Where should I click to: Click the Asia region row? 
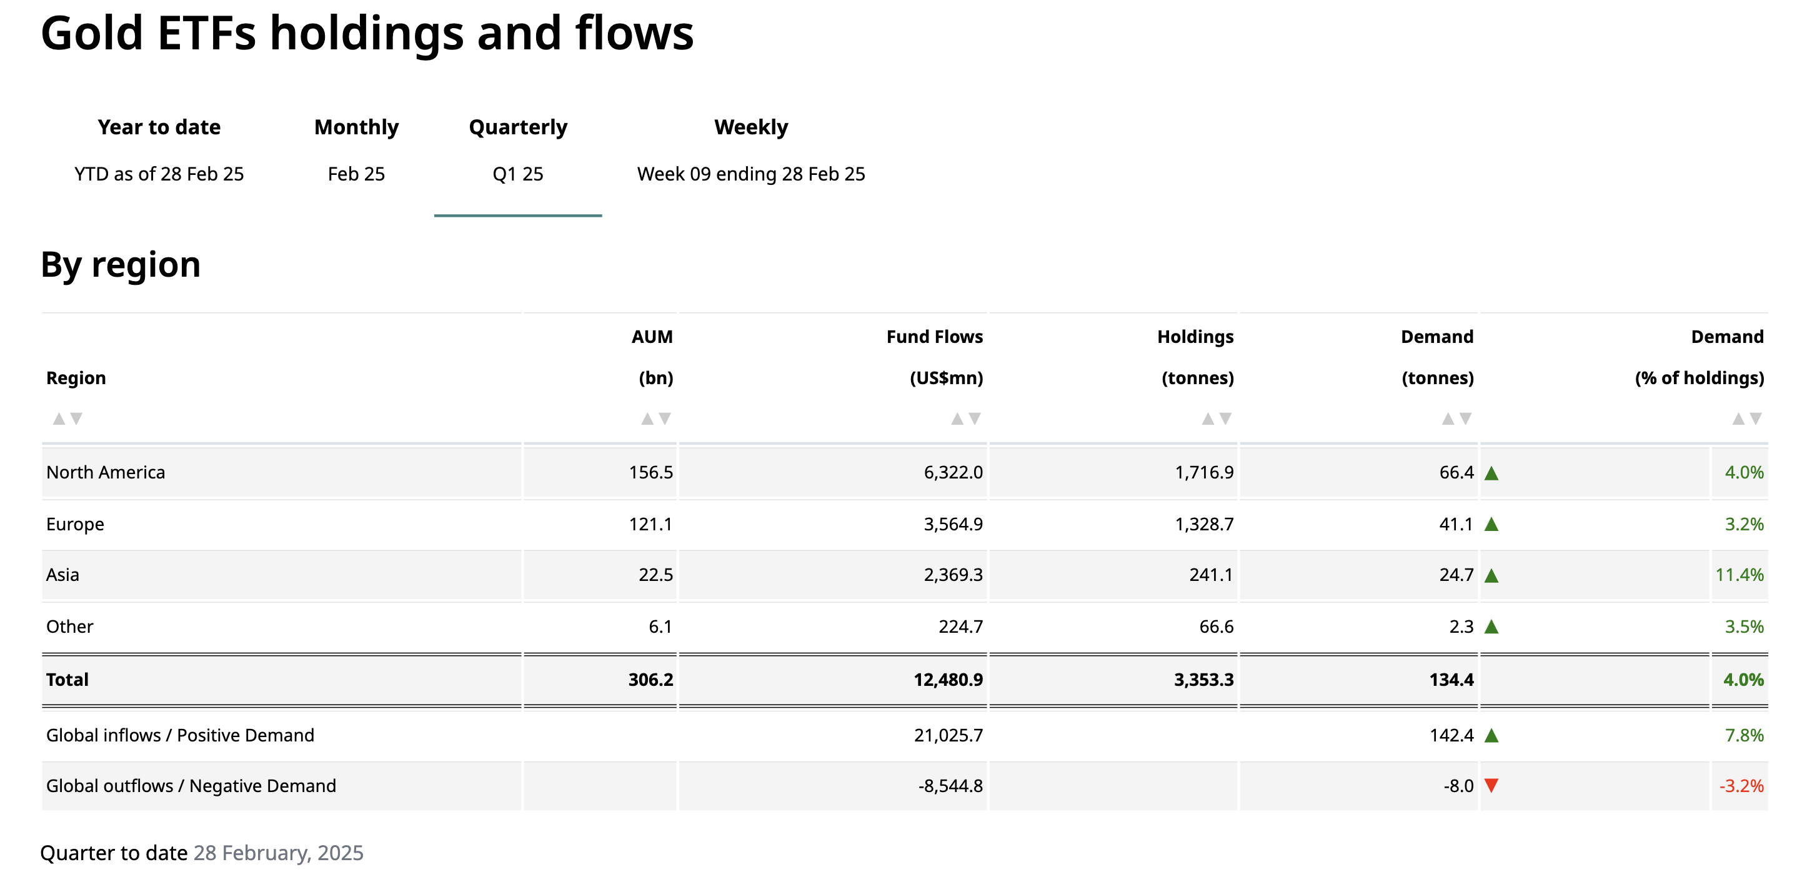pos(63,574)
